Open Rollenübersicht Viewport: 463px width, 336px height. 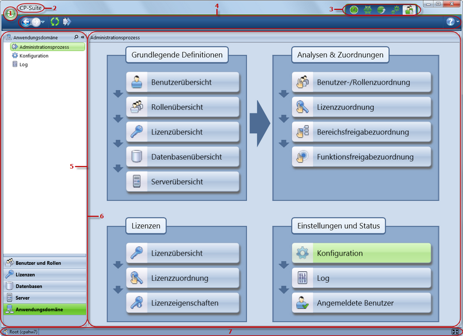click(183, 107)
